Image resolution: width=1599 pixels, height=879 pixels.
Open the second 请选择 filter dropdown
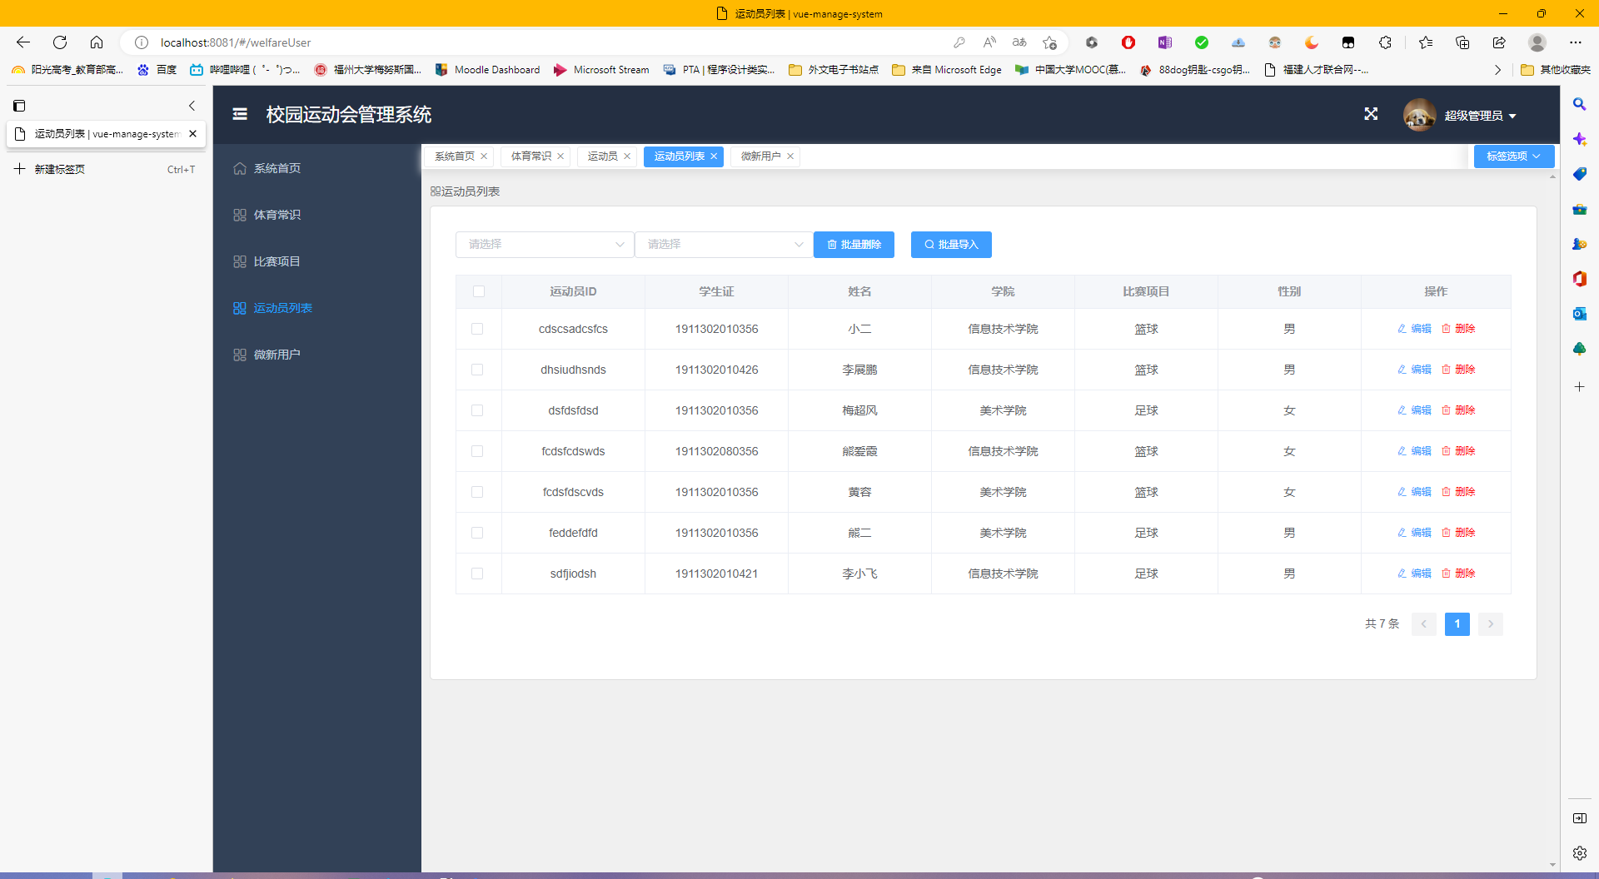724,245
